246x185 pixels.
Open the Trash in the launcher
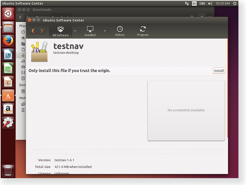click(x=8, y=170)
